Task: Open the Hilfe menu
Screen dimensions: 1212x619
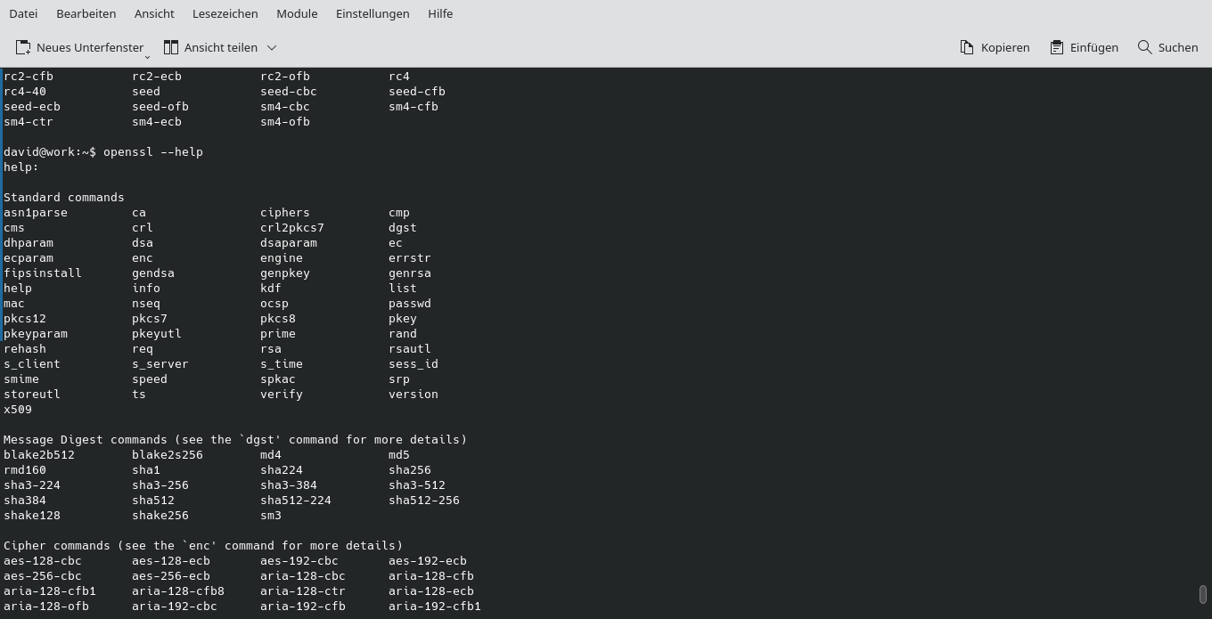Action: coord(440,13)
